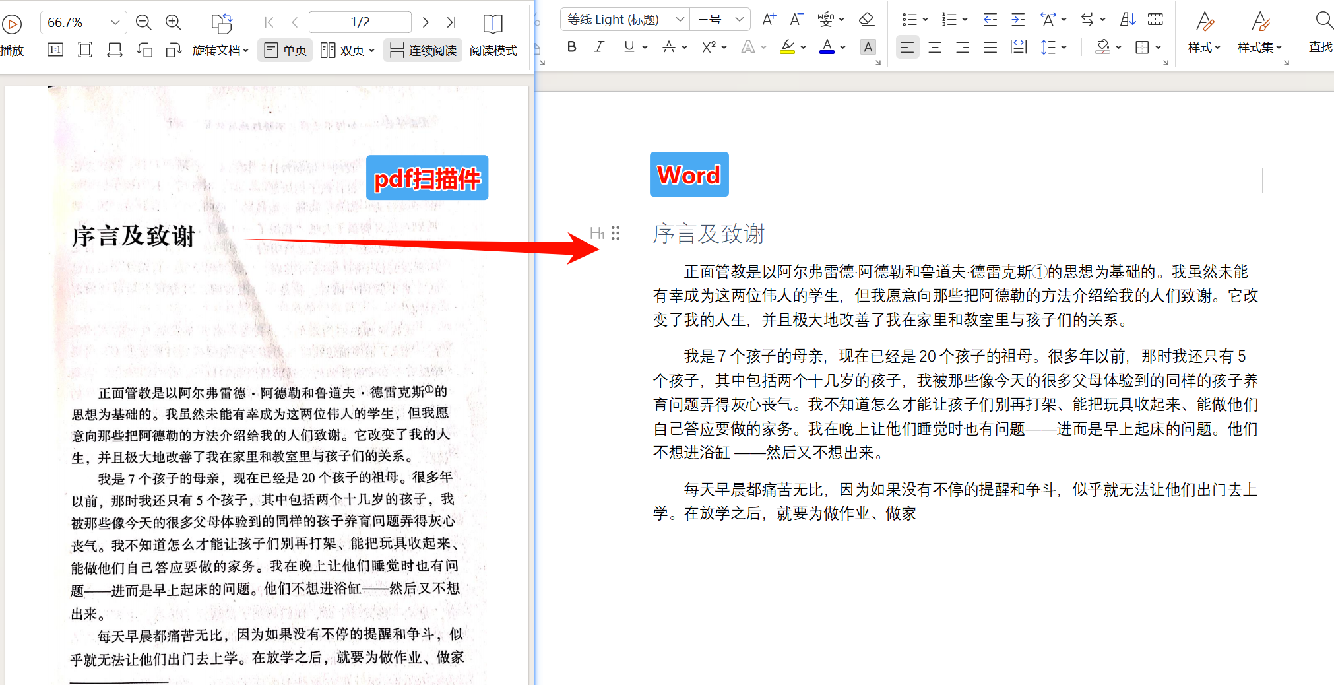The image size is (1334, 685).
Task: Click the clear formatting eraser icon
Action: point(866,19)
